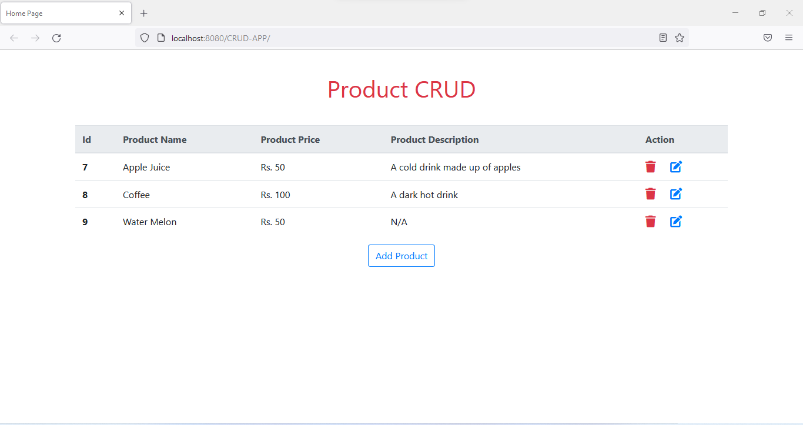This screenshot has width=803, height=425.
Task: Select the Water Melon name cell
Action: pos(150,222)
